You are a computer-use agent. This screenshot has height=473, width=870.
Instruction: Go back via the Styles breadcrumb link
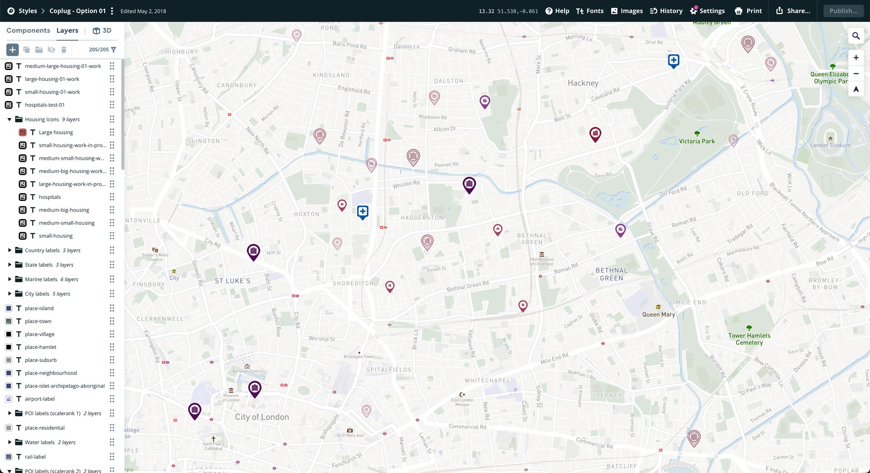28,10
